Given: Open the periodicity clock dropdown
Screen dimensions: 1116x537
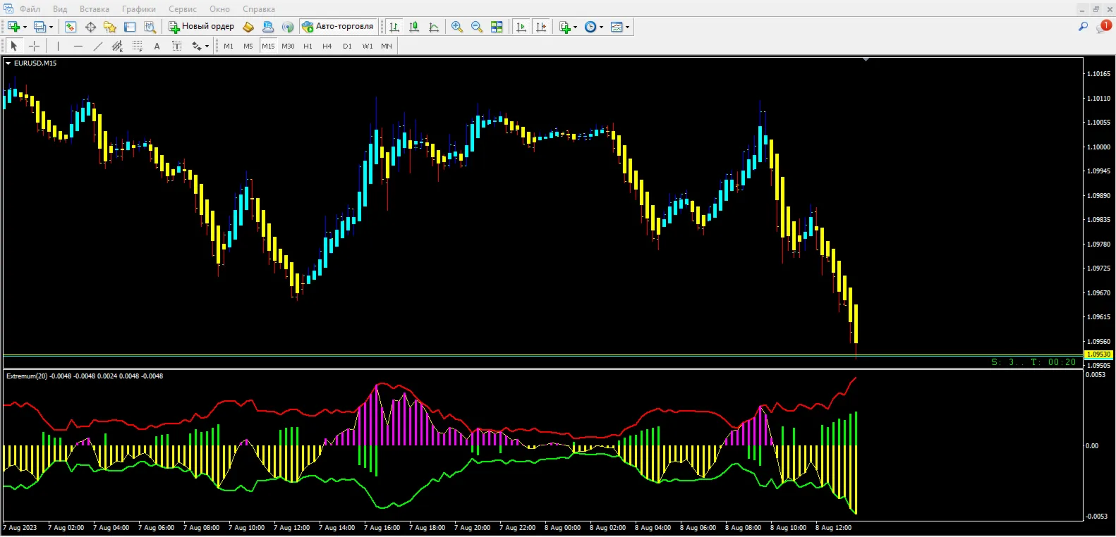Looking at the screenshot, I should tap(594, 27).
